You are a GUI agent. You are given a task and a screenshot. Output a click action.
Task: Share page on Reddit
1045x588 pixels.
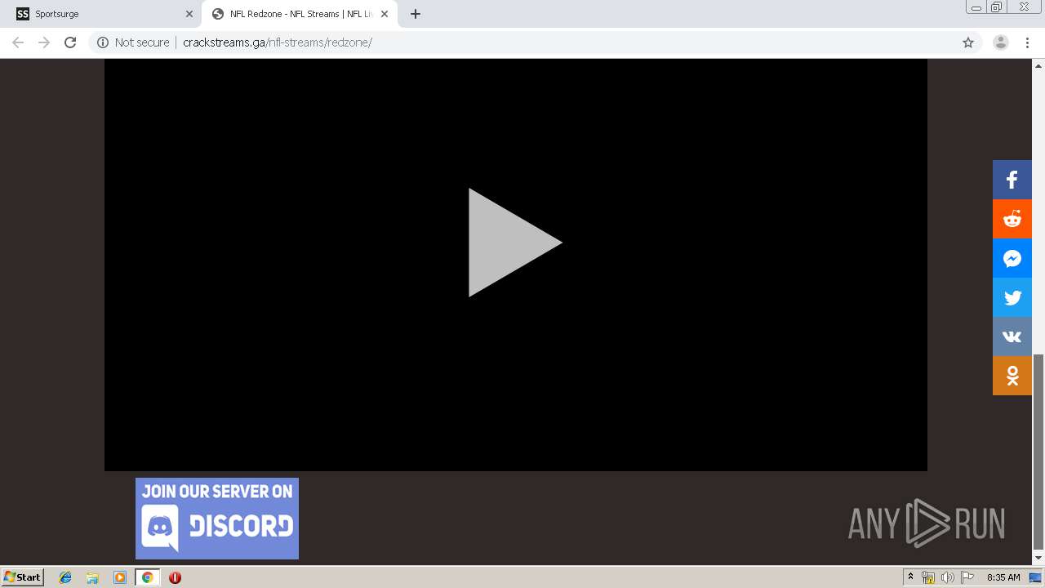[x=1012, y=219]
